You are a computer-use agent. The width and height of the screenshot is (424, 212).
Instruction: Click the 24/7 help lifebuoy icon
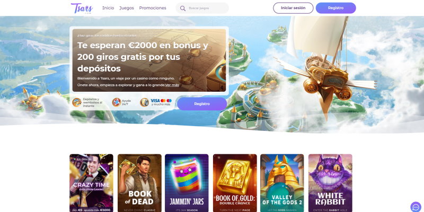[117, 102]
